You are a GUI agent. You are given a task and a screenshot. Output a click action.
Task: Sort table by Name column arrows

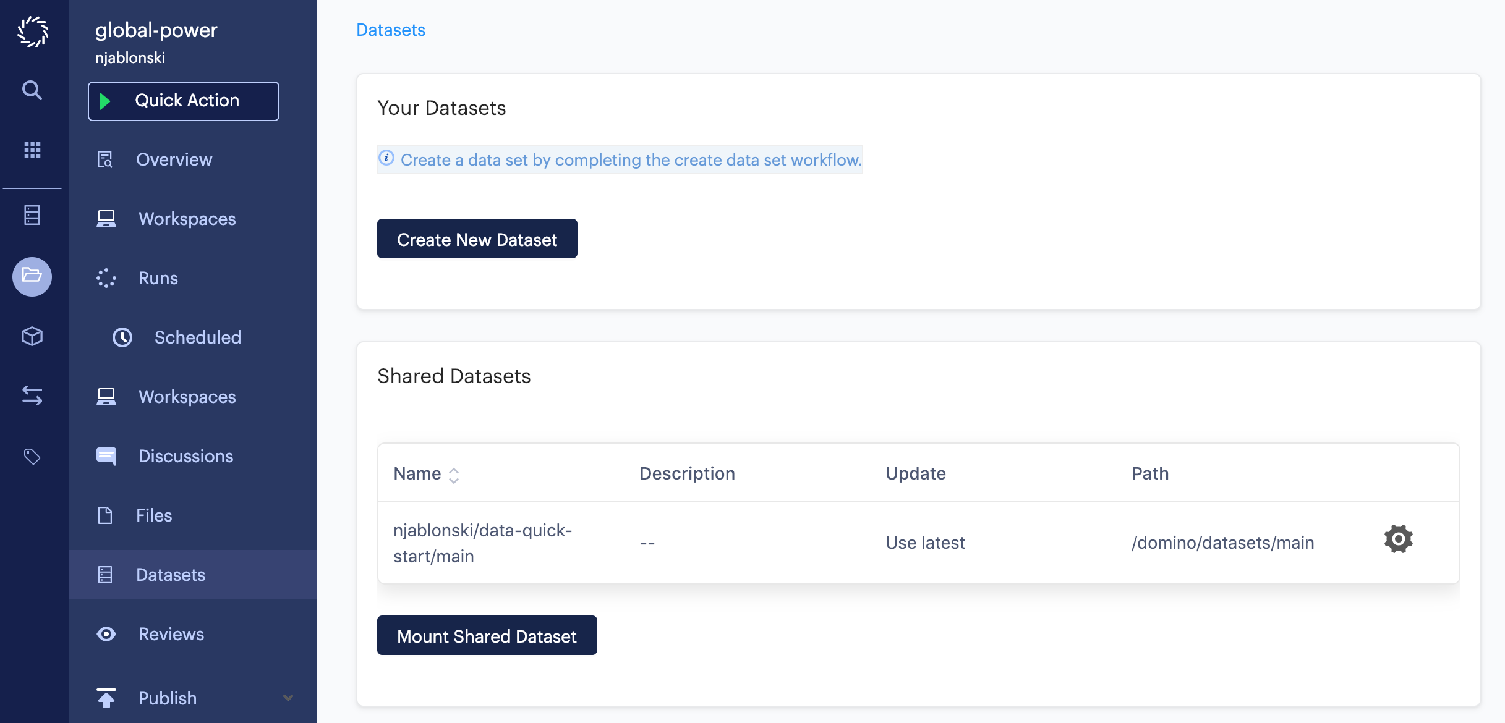pos(454,475)
